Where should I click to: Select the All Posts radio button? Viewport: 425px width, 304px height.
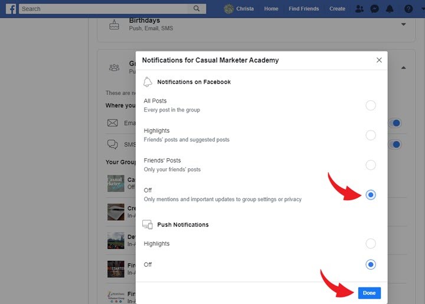[x=371, y=106]
